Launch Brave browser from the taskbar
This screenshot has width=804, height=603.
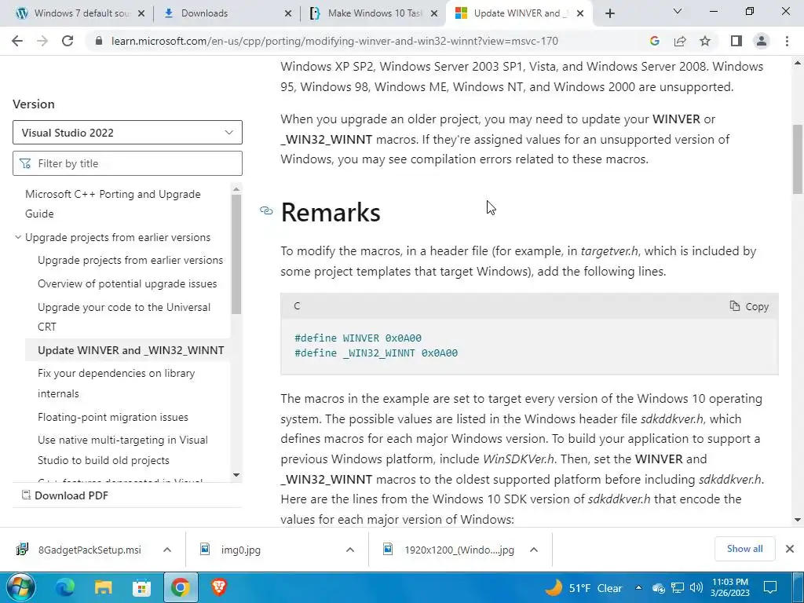click(219, 587)
